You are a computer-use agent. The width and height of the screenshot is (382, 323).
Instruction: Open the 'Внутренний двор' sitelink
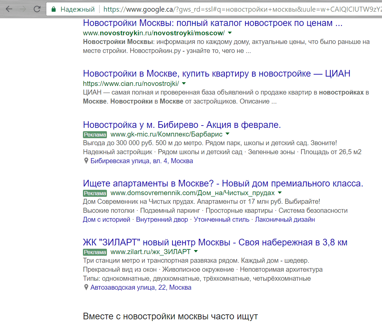click(x=162, y=219)
